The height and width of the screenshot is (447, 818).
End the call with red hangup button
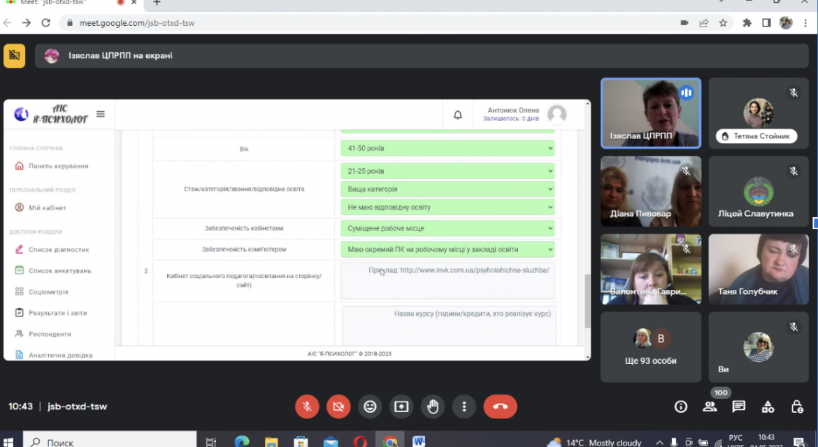tap(501, 406)
